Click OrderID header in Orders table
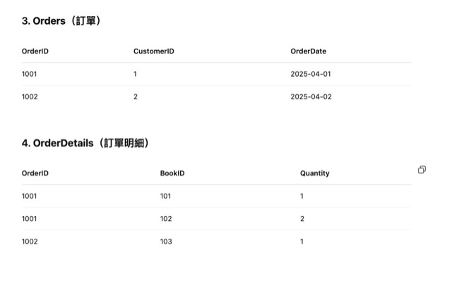 (35, 51)
